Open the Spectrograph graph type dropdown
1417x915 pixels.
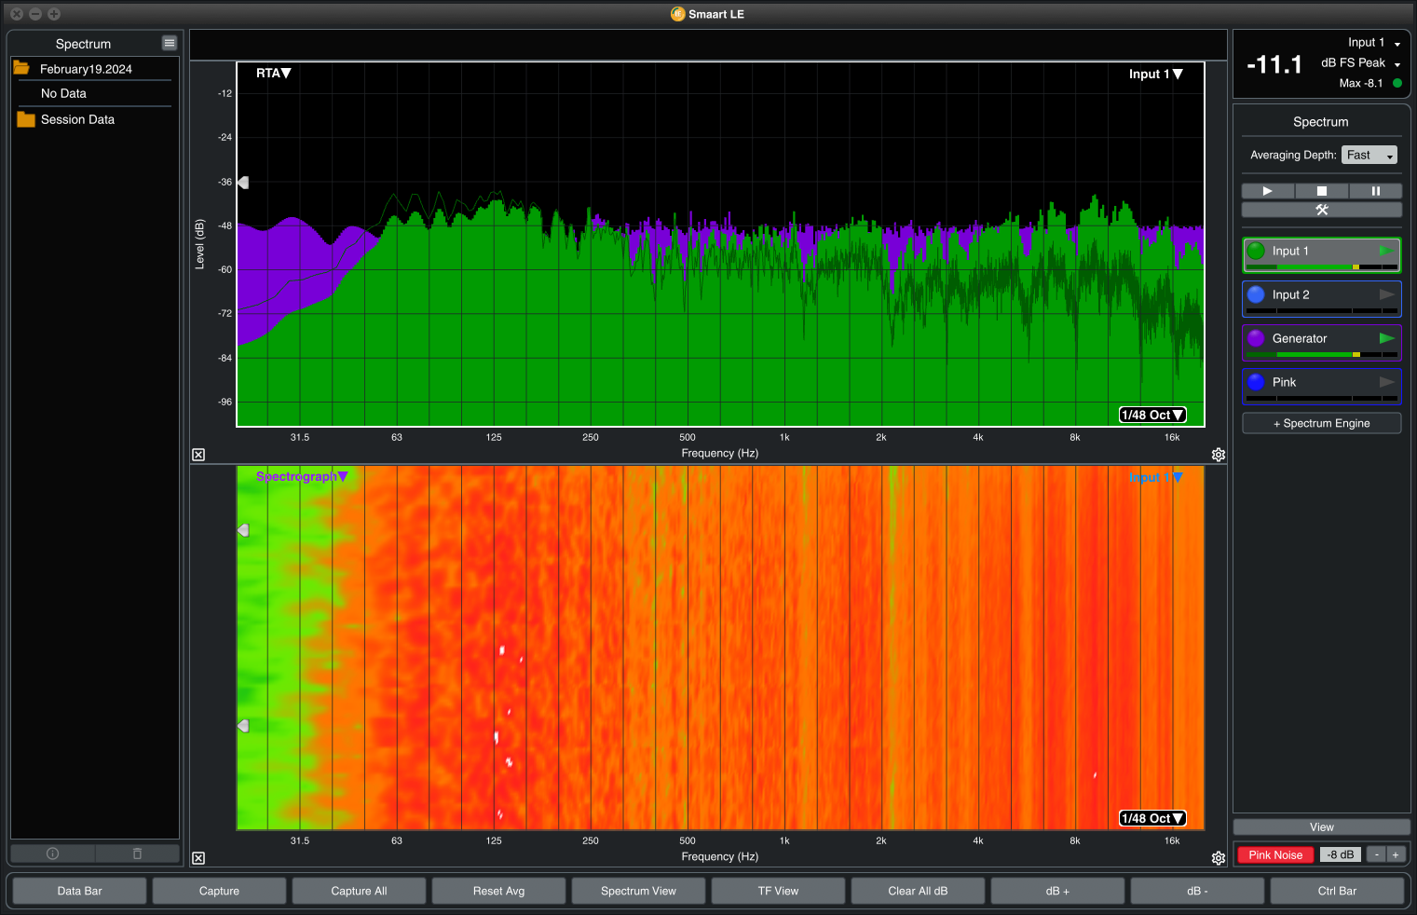click(302, 476)
